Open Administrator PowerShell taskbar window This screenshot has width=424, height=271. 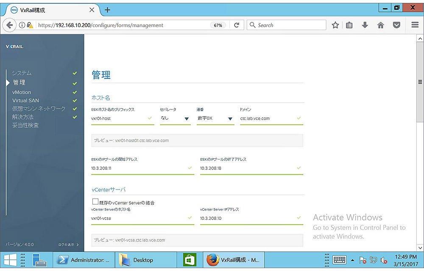point(83,260)
